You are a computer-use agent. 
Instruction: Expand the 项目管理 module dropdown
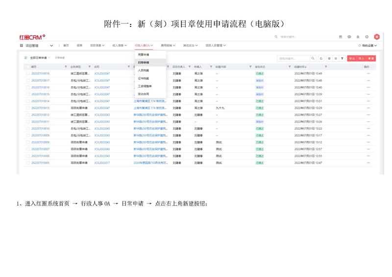pos(51,46)
